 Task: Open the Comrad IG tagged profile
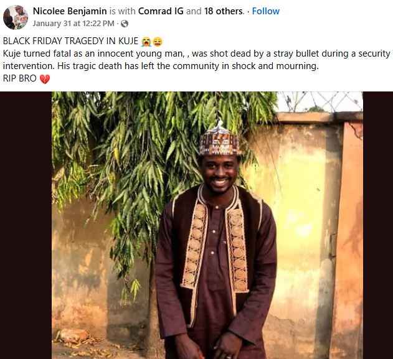[161, 11]
